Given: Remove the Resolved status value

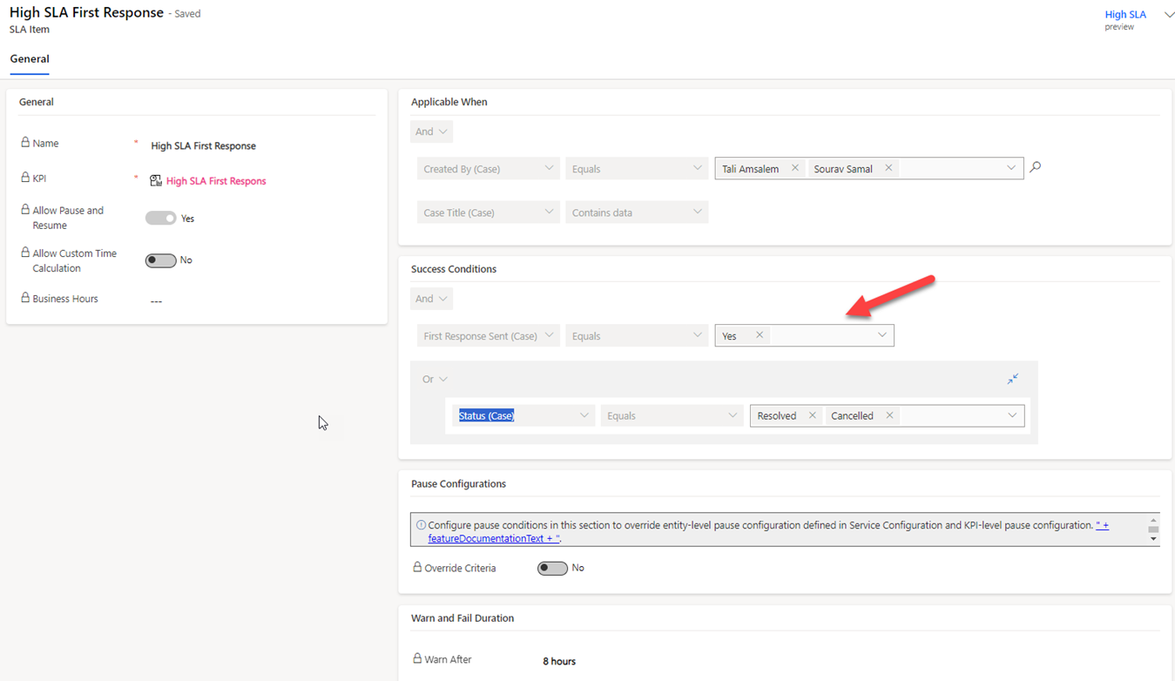Looking at the screenshot, I should tap(813, 415).
